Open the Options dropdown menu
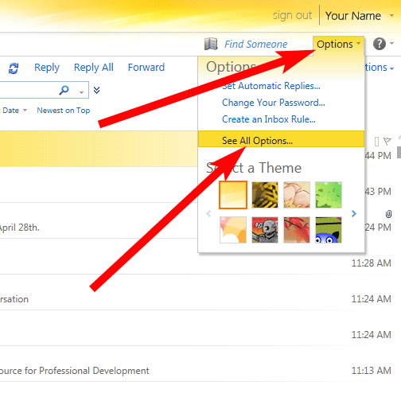Image resolution: width=401 pixels, height=401 pixels. click(x=338, y=45)
